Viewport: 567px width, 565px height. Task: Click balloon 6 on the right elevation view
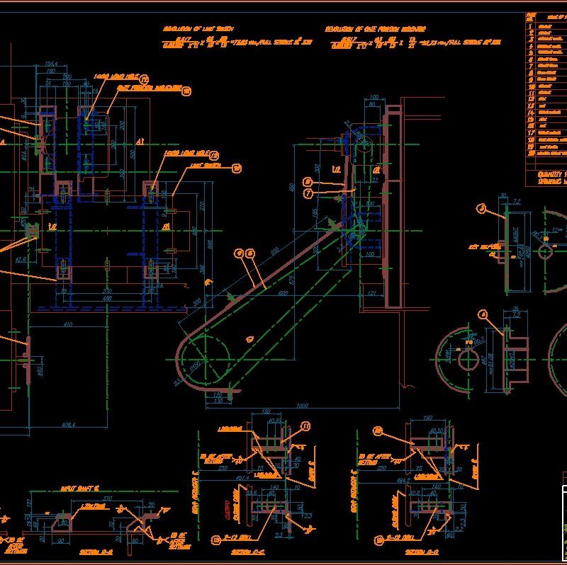[308, 182]
